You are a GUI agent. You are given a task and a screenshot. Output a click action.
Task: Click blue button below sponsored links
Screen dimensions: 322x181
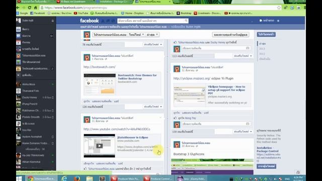(x=266, y=166)
